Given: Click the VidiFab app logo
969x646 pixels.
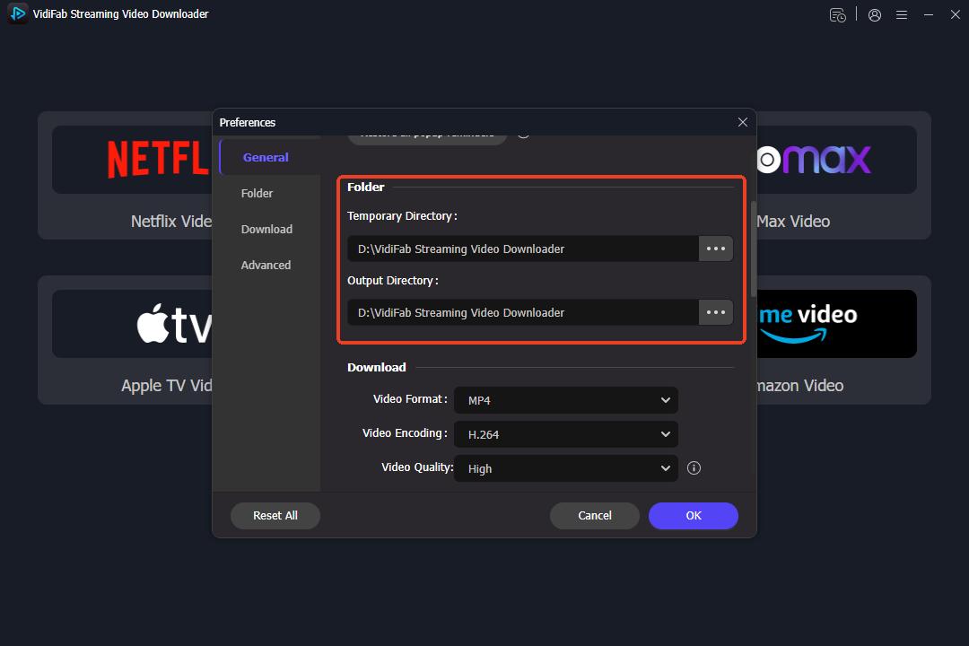Looking at the screenshot, I should click(x=18, y=13).
